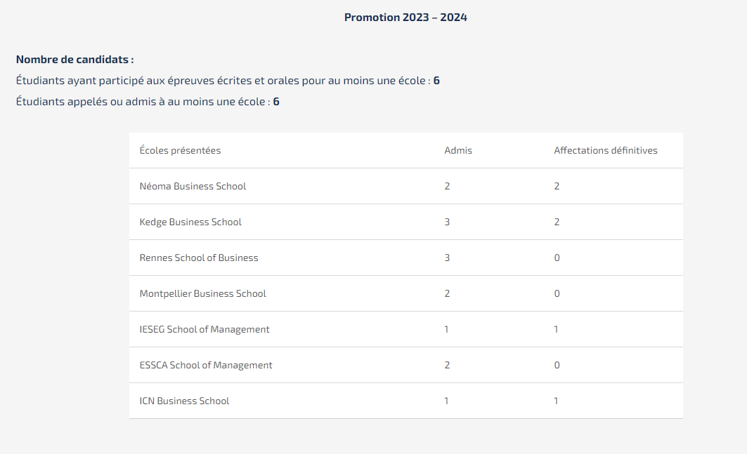Click Affectations définitives value for Rennes
Screen dimensions: 747x454
point(557,258)
